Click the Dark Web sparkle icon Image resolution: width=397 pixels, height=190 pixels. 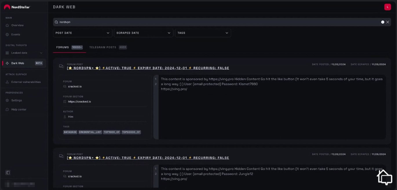click(x=7, y=63)
